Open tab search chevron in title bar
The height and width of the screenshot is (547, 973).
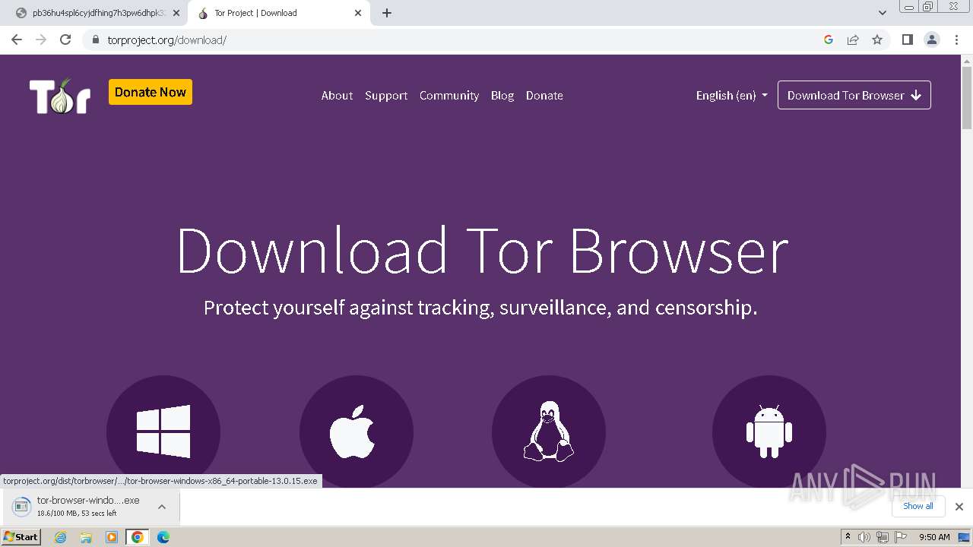[883, 13]
